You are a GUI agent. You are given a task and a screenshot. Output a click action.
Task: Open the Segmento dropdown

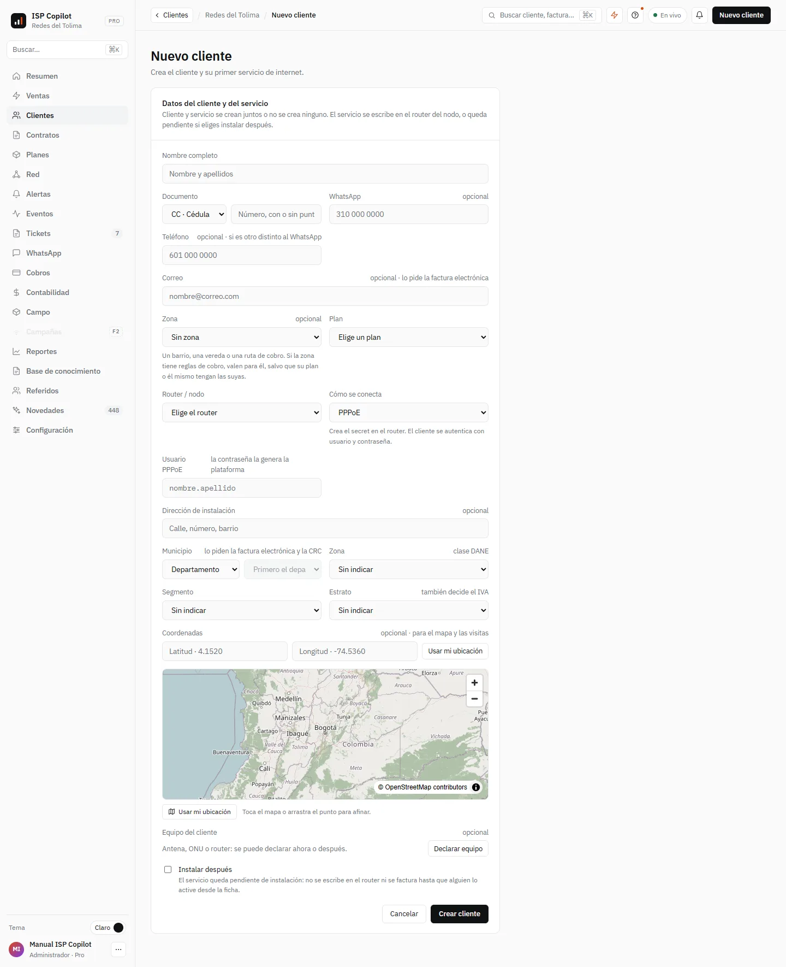click(x=242, y=610)
